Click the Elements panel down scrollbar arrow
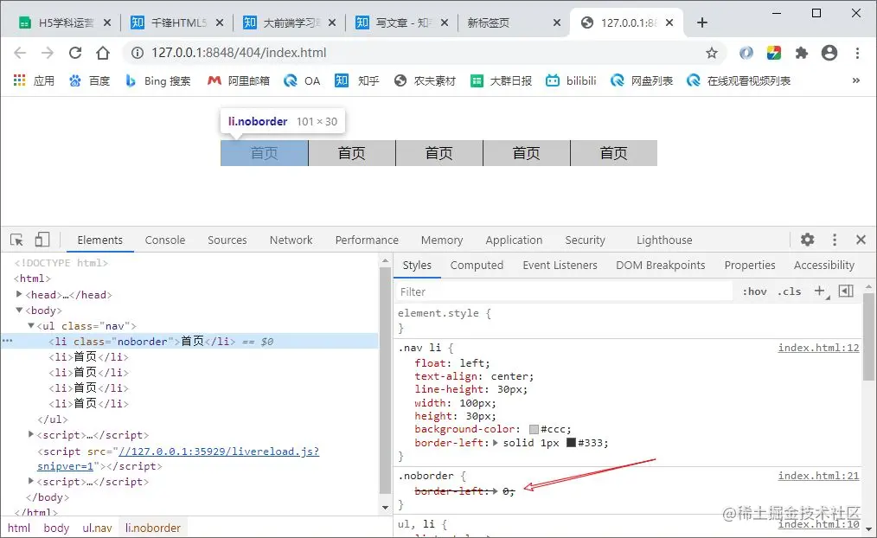Image resolution: width=877 pixels, height=538 pixels. (385, 508)
